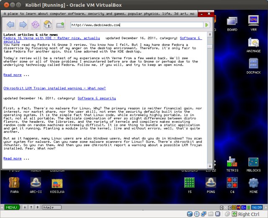The image size is (268, 218).
Task: Launch the PONG game icon
Action: [x=211, y=185]
